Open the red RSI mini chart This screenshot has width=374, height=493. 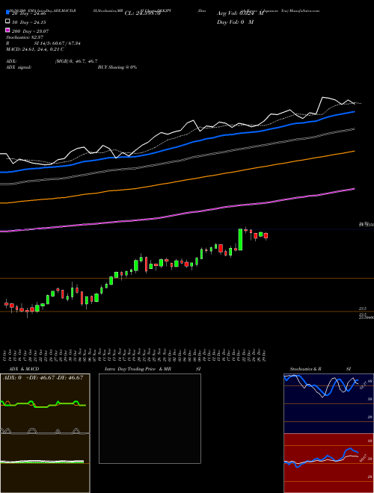tap(328, 463)
